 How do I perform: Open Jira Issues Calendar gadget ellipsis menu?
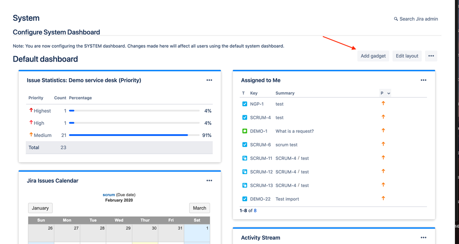point(209,181)
